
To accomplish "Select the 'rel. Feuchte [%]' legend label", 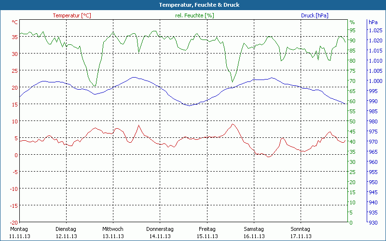I will 194,15.
